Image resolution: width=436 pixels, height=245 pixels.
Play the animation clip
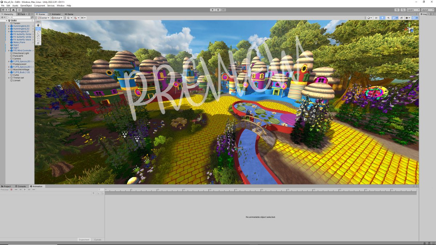click(x=25, y=189)
